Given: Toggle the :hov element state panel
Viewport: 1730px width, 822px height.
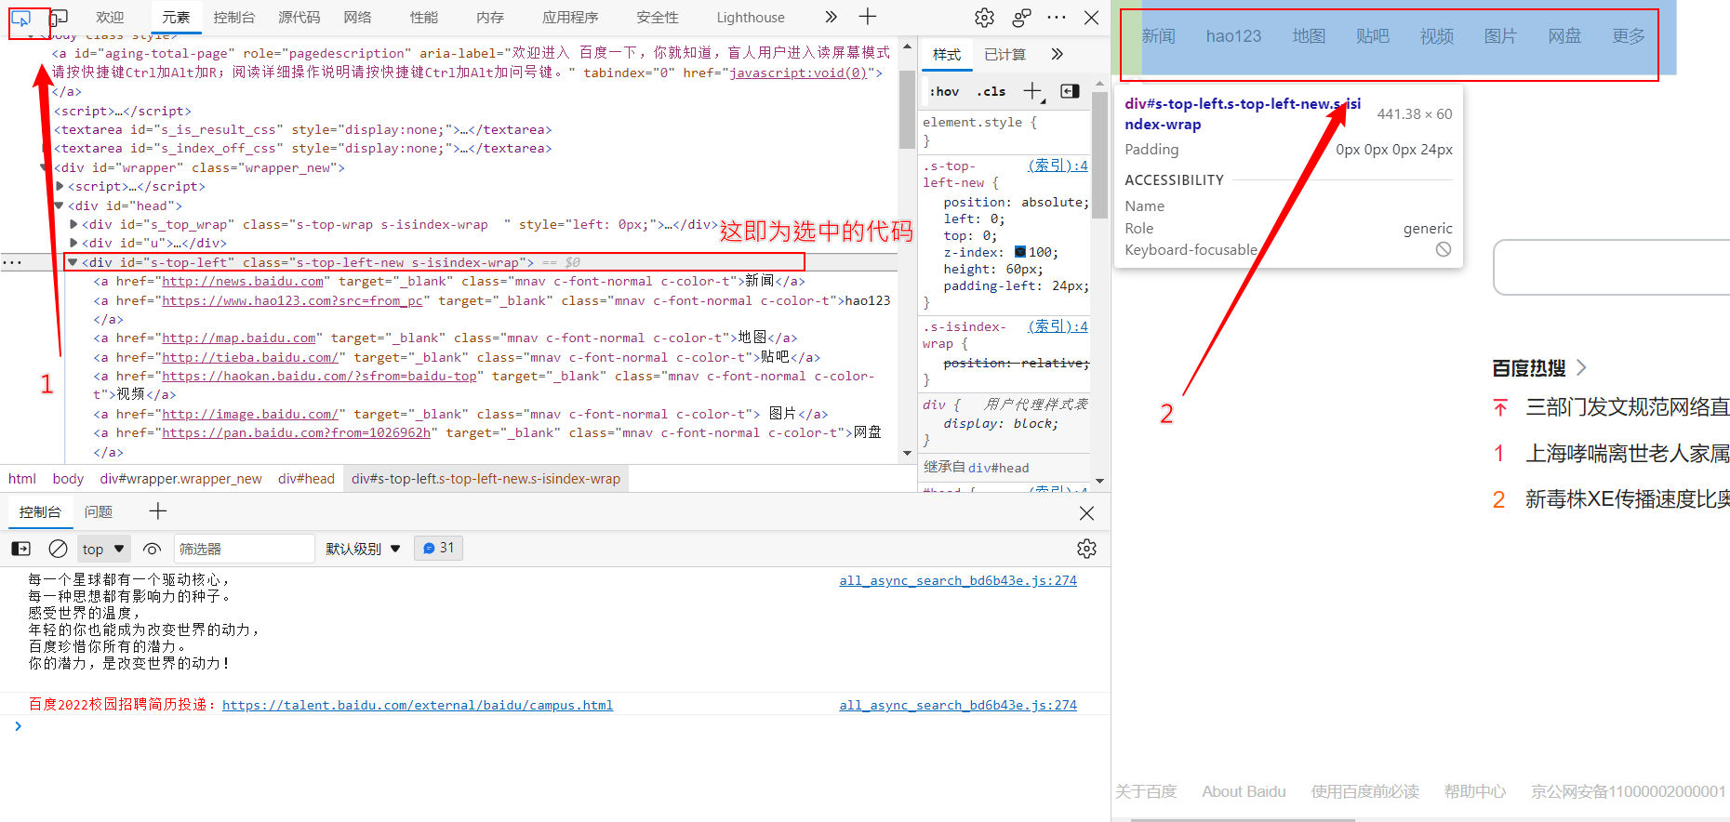Looking at the screenshot, I should coord(944,91).
